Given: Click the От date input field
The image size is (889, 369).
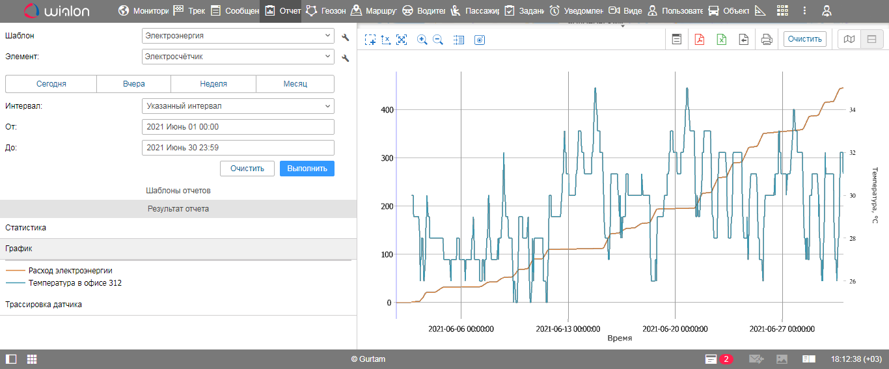Looking at the screenshot, I should (x=238, y=128).
